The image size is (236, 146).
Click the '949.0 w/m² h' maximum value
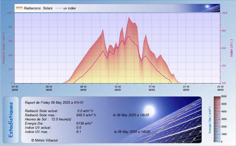point(86,115)
